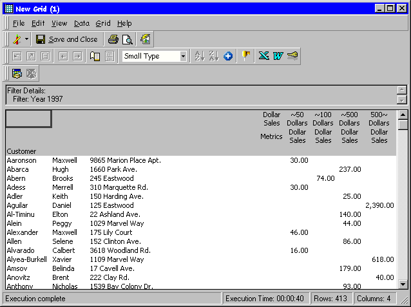Click the down arrow in the Filter Details scrollbar
This screenshot has width=411, height=307.
(x=402, y=99)
